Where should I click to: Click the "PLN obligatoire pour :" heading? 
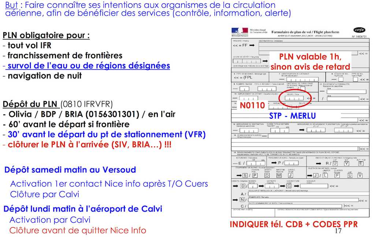tap(46, 35)
